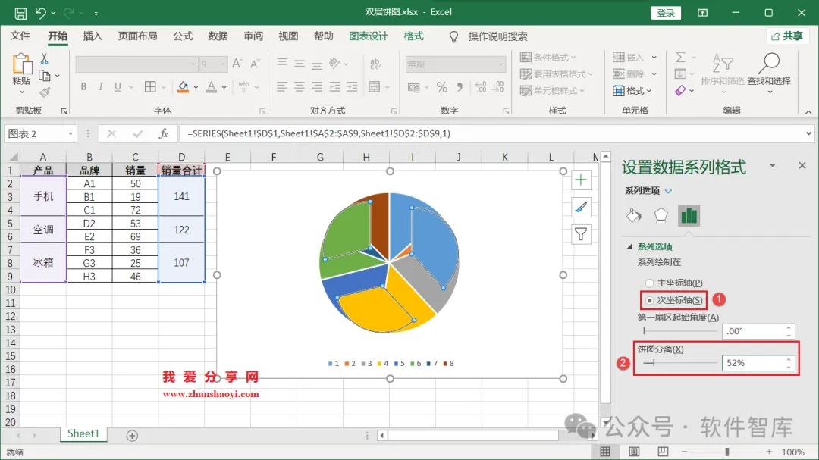The width and height of the screenshot is (819, 460).
Task: Click the Normal view status bar button
Action: 605,452
